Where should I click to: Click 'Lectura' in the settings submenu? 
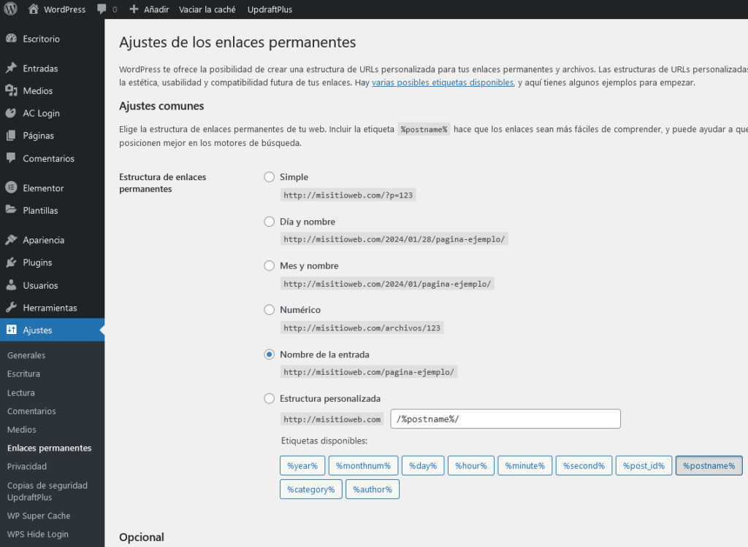pyautogui.click(x=22, y=392)
